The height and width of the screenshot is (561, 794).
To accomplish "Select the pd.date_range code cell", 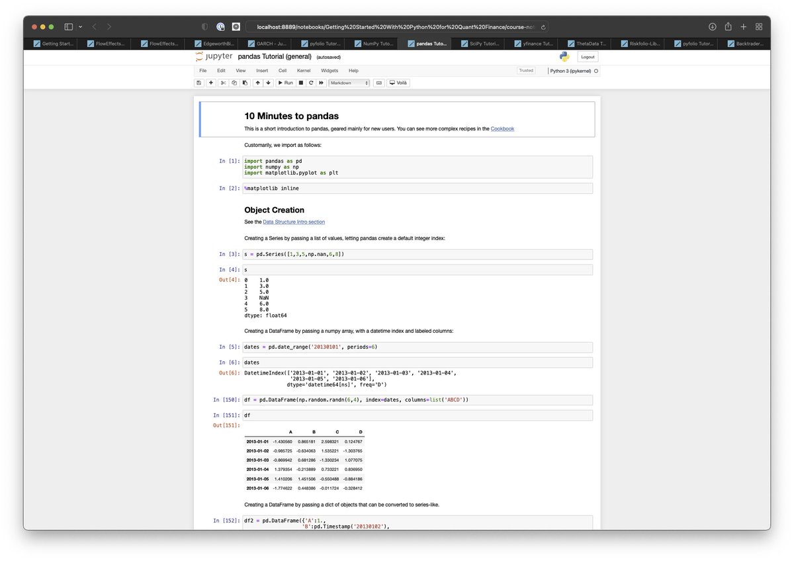I will [418, 347].
